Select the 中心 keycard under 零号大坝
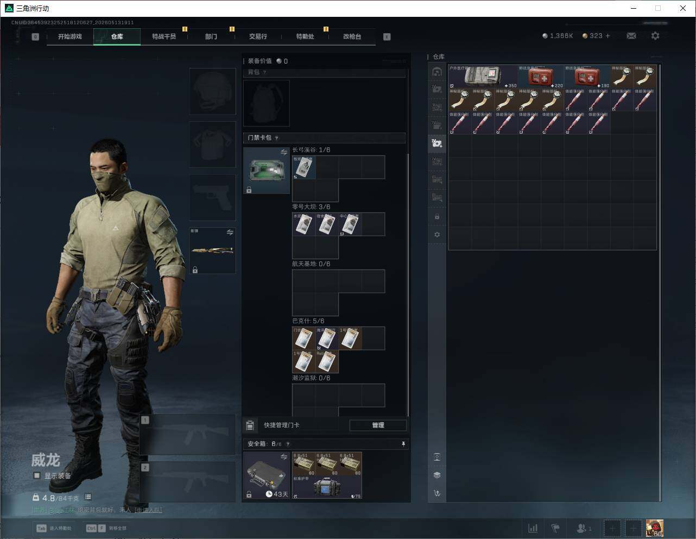Image resolution: width=696 pixels, height=539 pixels. [x=350, y=224]
